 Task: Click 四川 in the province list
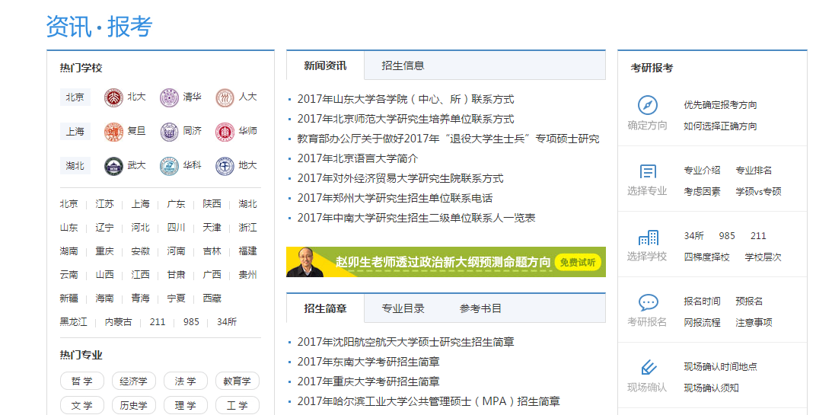click(x=176, y=228)
